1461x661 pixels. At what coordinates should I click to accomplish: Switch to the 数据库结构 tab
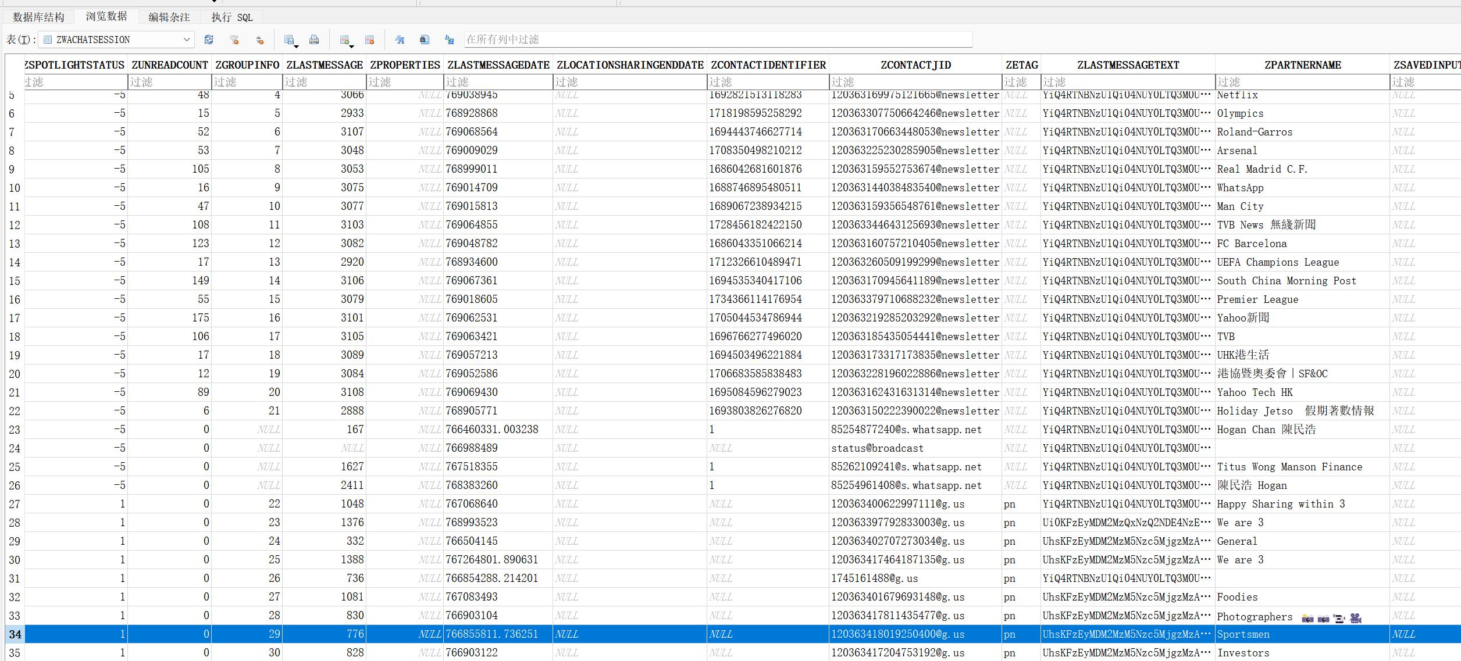(x=38, y=17)
